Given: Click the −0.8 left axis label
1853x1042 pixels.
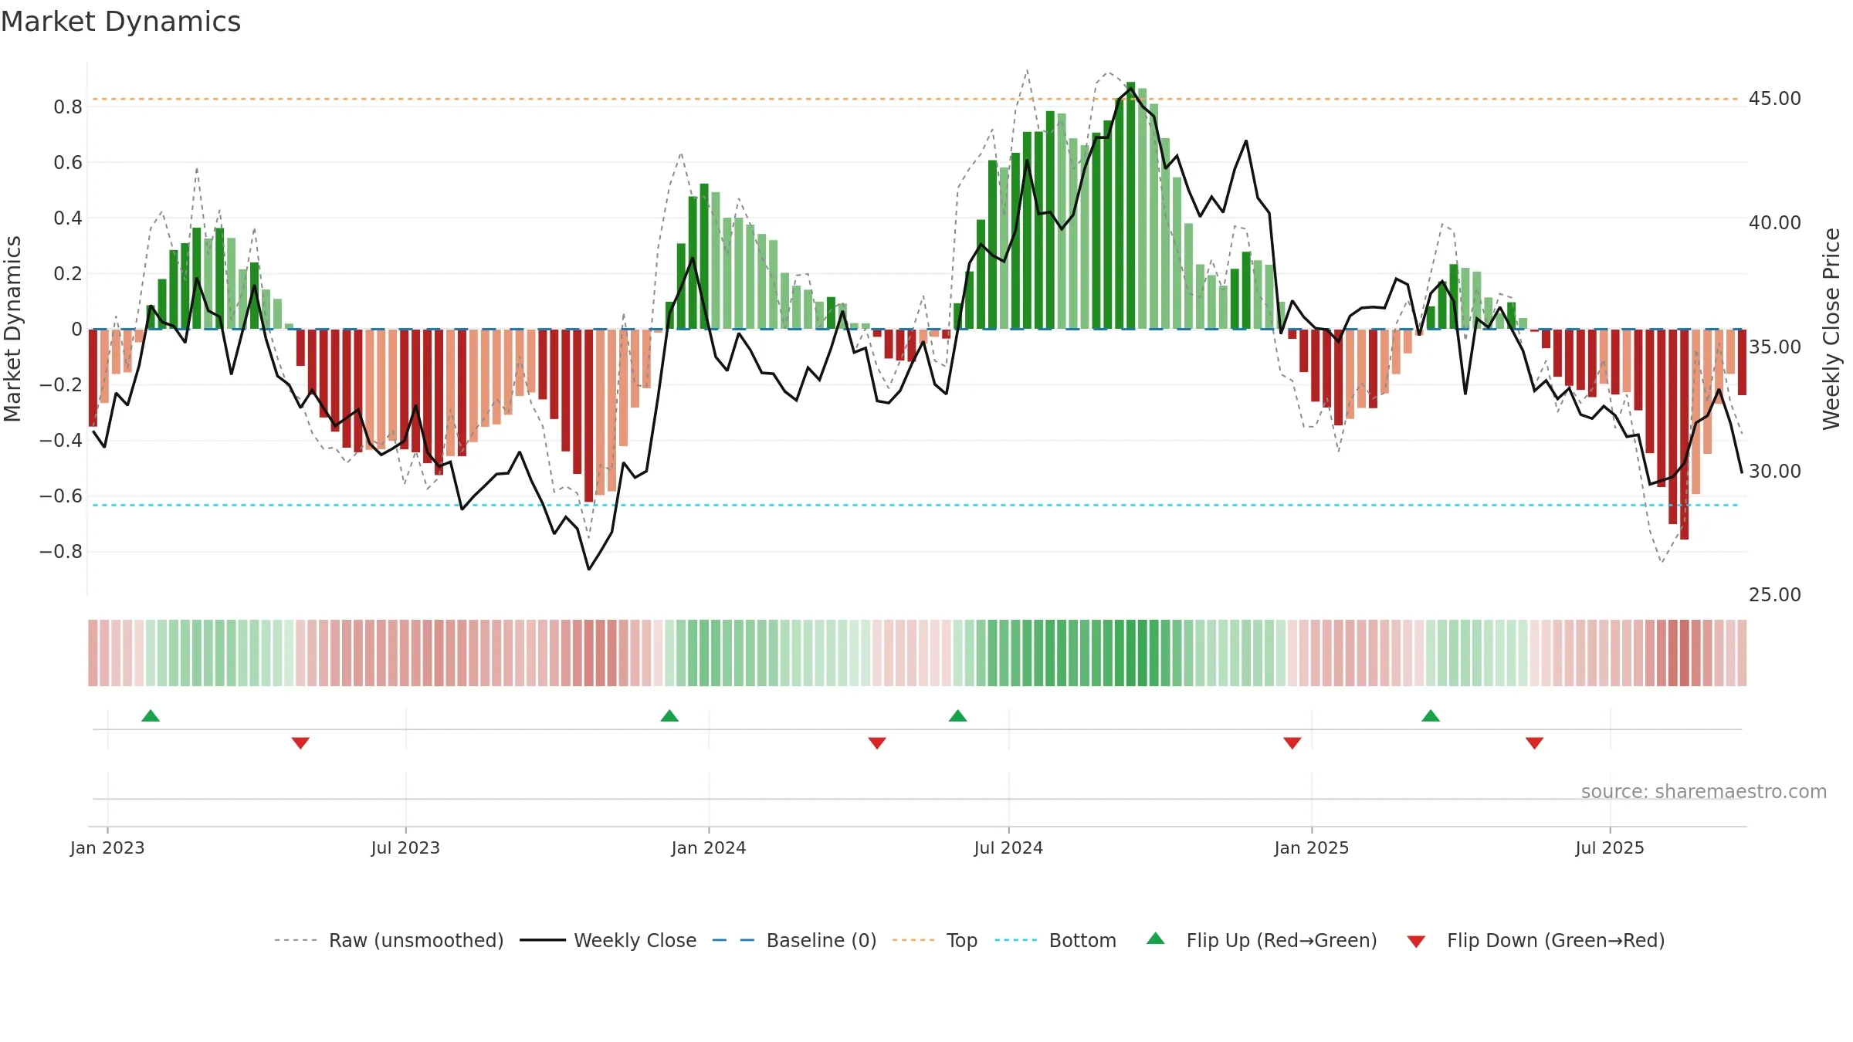Looking at the screenshot, I should [61, 552].
